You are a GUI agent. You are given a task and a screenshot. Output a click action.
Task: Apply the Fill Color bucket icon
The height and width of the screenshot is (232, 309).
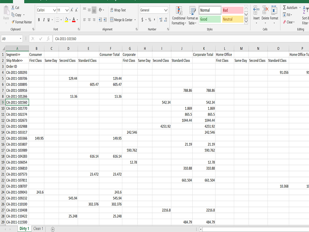(x=66, y=20)
